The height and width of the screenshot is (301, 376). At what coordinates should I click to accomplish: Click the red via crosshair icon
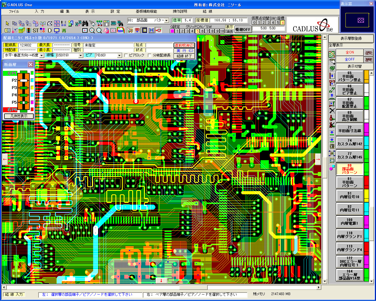[159, 31]
